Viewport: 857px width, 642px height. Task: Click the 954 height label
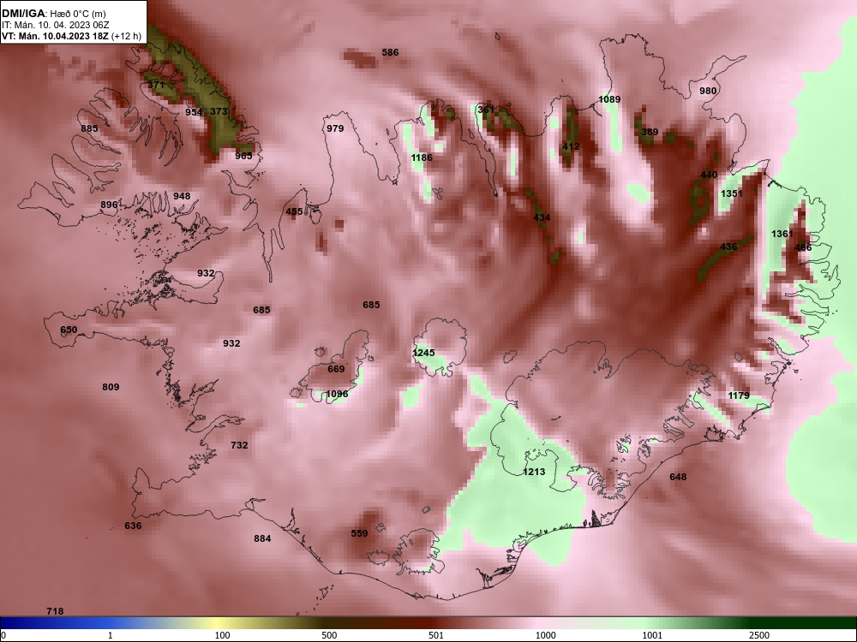click(194, 112)
